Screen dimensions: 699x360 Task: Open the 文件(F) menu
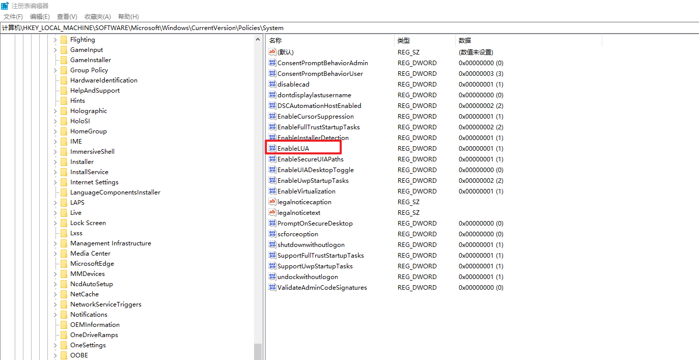point(13,17)
